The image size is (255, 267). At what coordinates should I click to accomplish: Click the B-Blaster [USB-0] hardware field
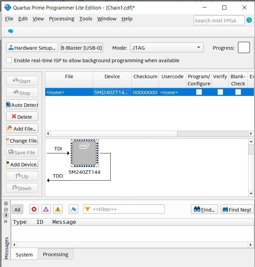click(x=82, y=48)
